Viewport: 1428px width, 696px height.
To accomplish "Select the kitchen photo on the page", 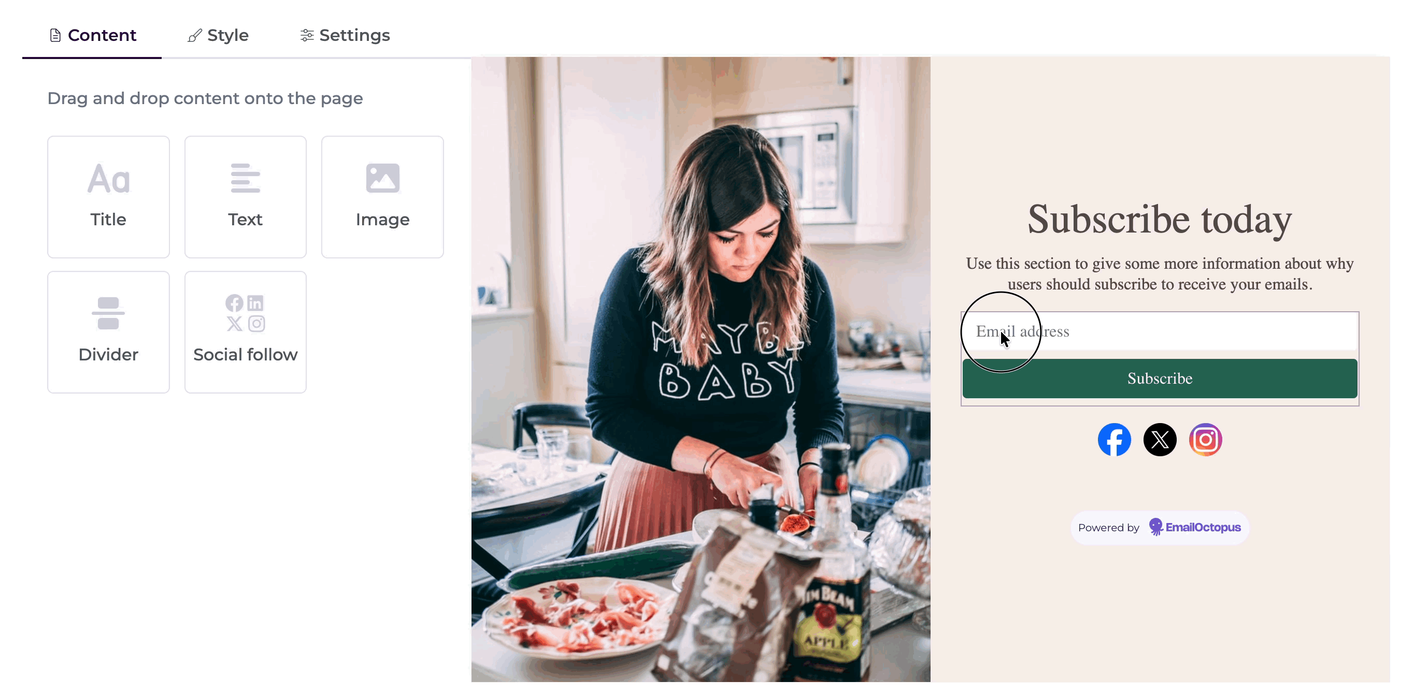I will coord(701,369).
